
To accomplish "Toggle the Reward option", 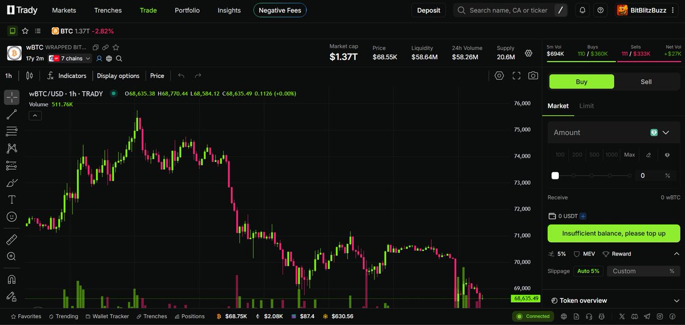I will pyautogui.click(x=617, y=254).
